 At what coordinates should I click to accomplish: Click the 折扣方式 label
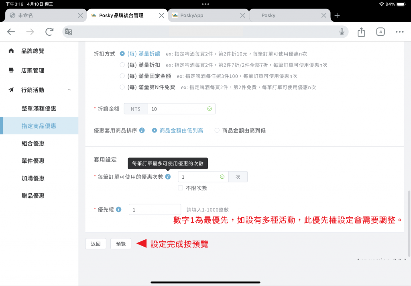point(104,53)
